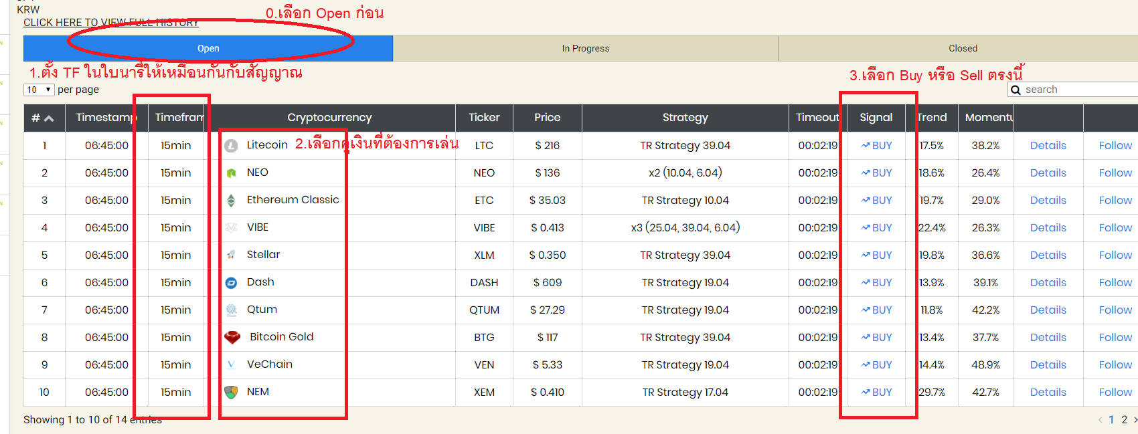Click the Bitcoin Gold icon
1138x434 pixels.
point(232,338)
